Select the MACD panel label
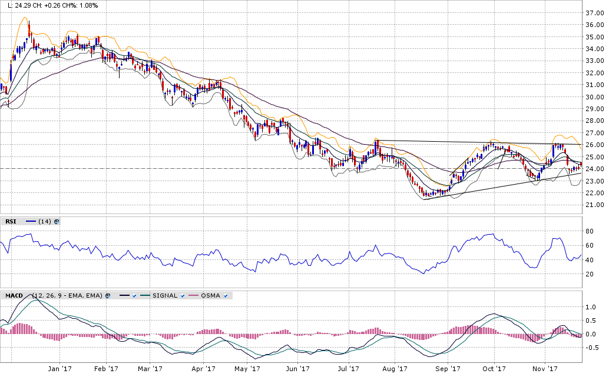The height and width of the screenshot is (377, 609). (x=13, y=295)
